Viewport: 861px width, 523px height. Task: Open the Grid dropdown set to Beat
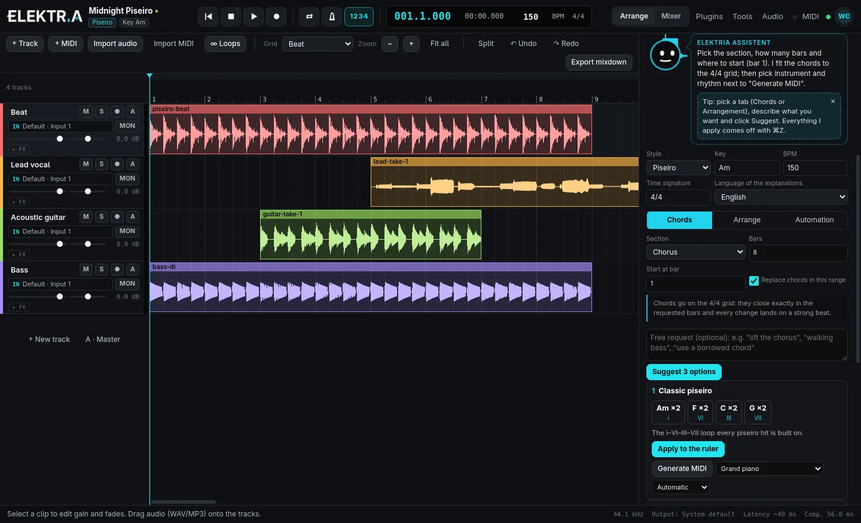[317, 44]
